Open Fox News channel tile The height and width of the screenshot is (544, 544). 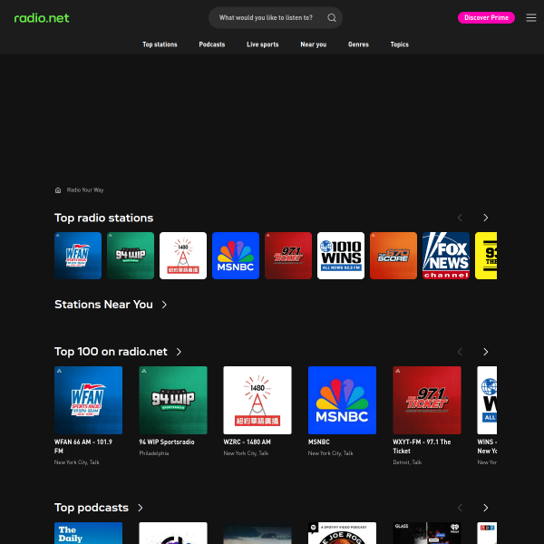pos(446,256)
